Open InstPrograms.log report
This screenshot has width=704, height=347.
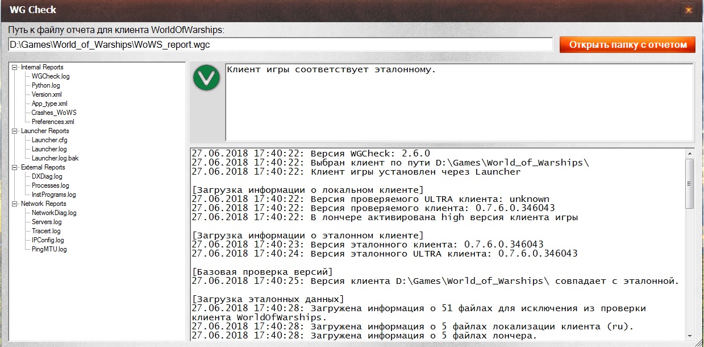coord(53,195)
